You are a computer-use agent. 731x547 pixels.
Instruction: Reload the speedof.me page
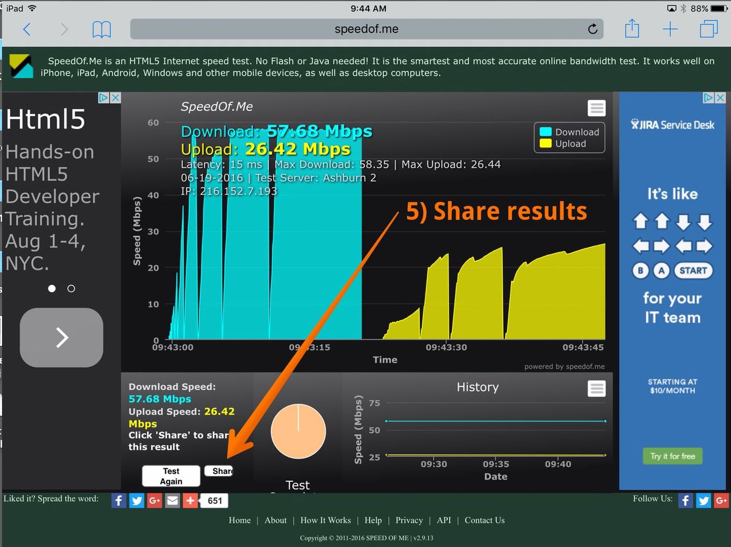pyautogui.click(x=592, y=29)
